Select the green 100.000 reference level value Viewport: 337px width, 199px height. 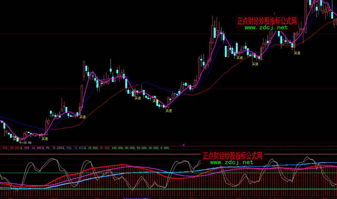[x=117, y=148]
